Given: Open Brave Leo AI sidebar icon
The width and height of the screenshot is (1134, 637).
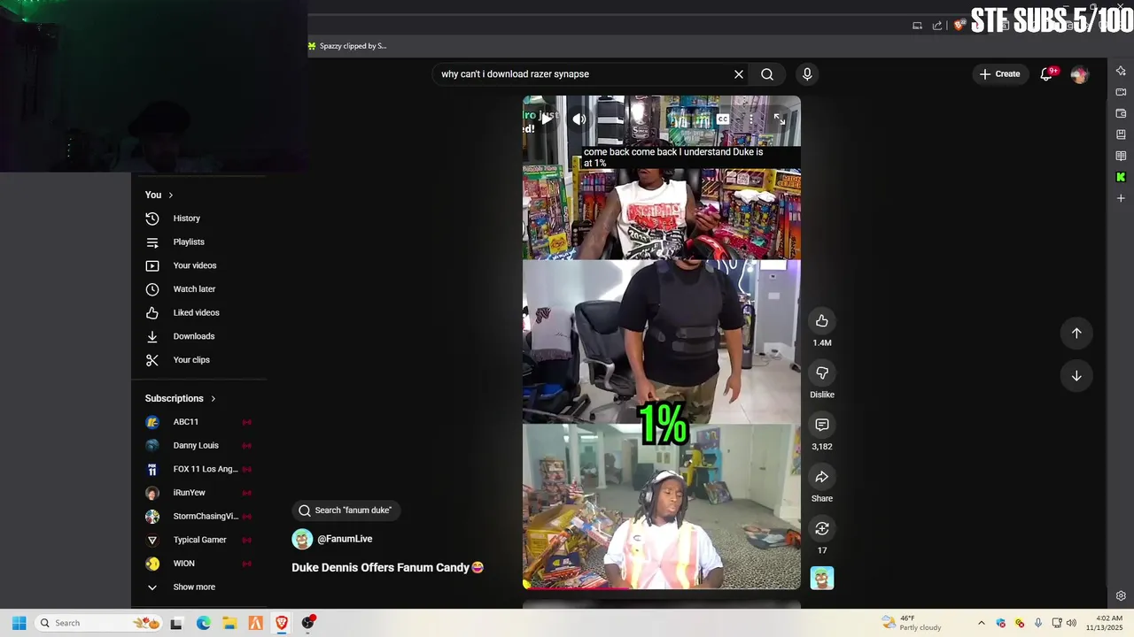Looking at the screenshot, I should [x=1121, y=71].
